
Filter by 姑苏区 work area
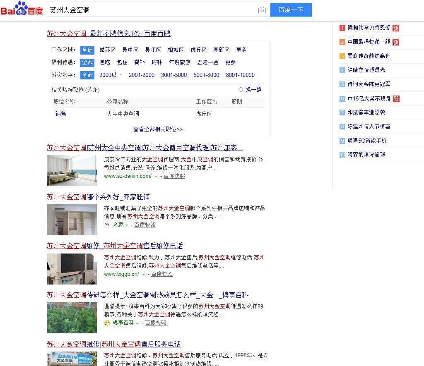click(x=107, y=50)
